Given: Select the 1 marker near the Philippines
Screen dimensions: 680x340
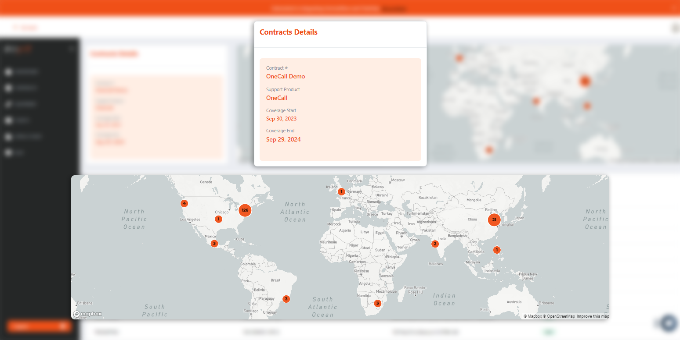Looking at the screenshot, I should coord(497,250).
